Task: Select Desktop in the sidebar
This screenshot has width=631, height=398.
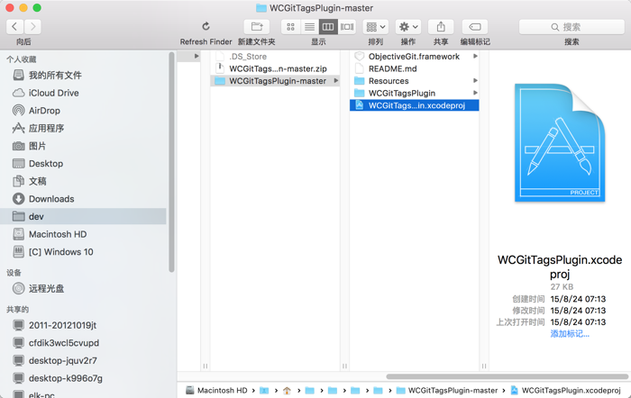Action: tap(83, 164)
